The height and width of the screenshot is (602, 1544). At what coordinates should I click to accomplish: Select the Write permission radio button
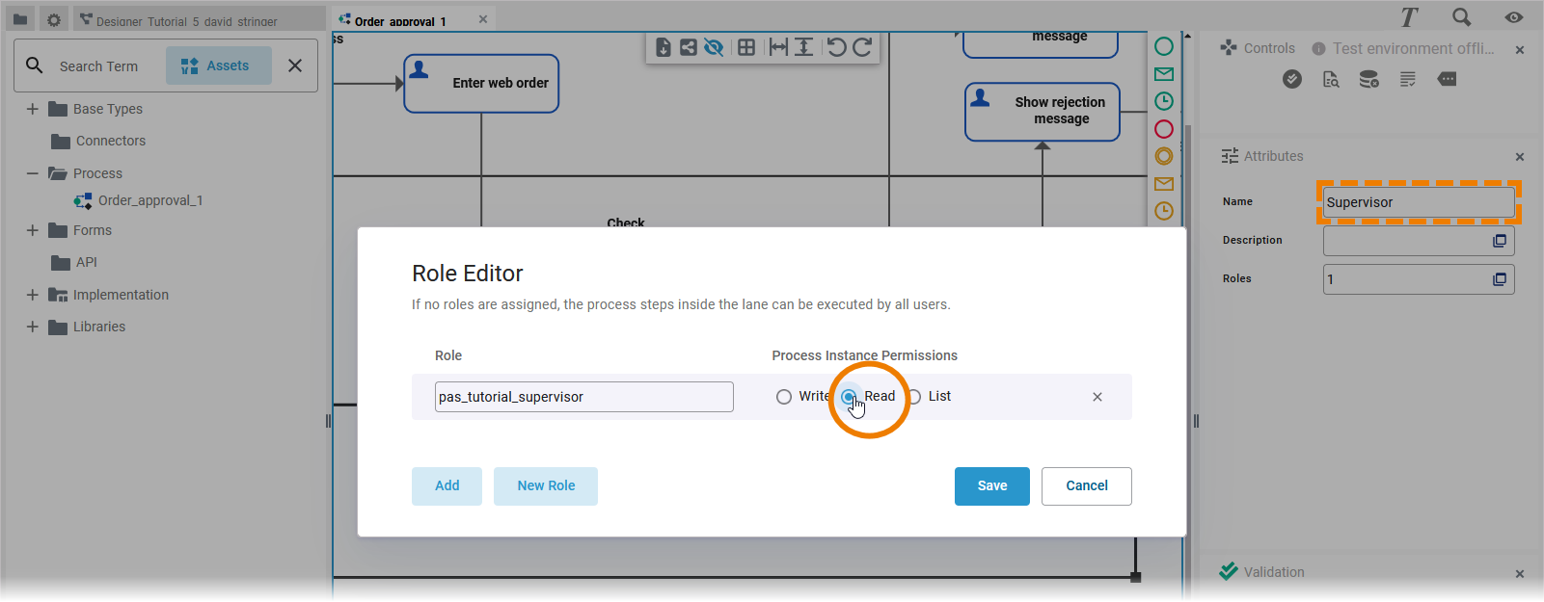coord(784,397)
